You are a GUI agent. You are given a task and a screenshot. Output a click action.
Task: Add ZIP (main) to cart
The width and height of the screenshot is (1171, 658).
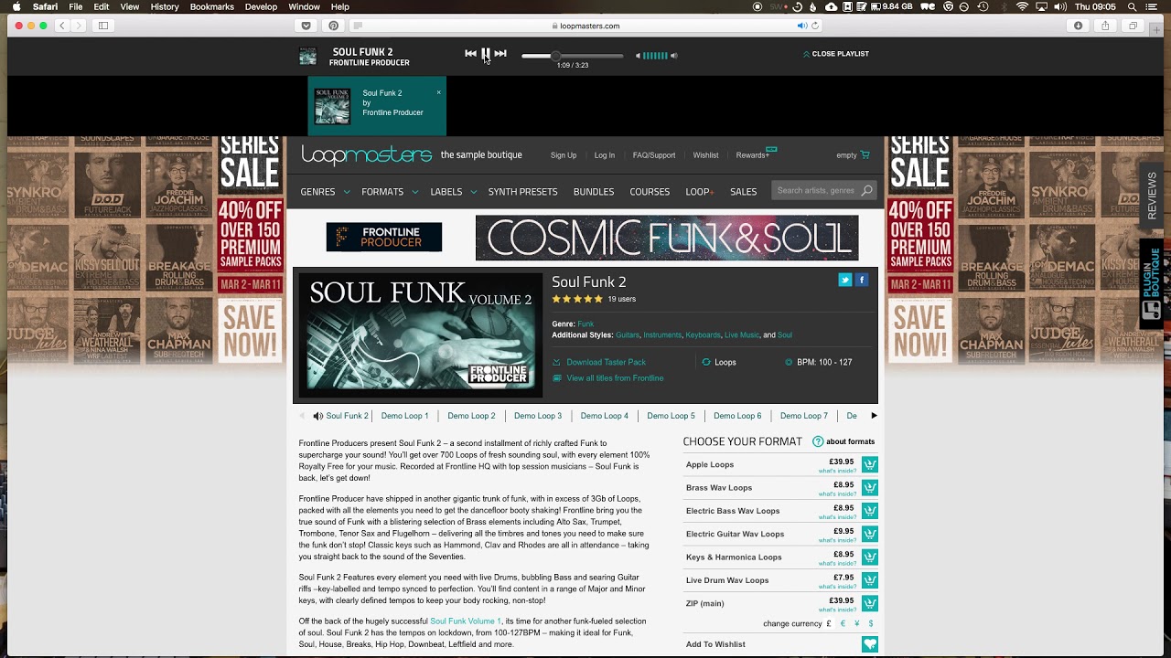pyautogui.click(x=870, y=603)
